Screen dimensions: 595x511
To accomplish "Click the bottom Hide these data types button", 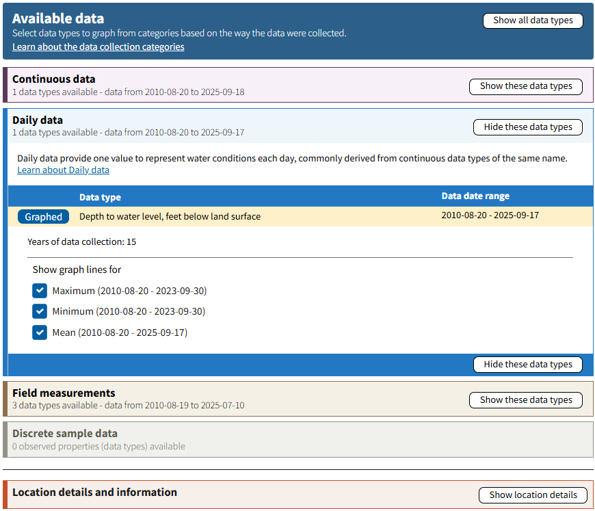I will [527, 364].
